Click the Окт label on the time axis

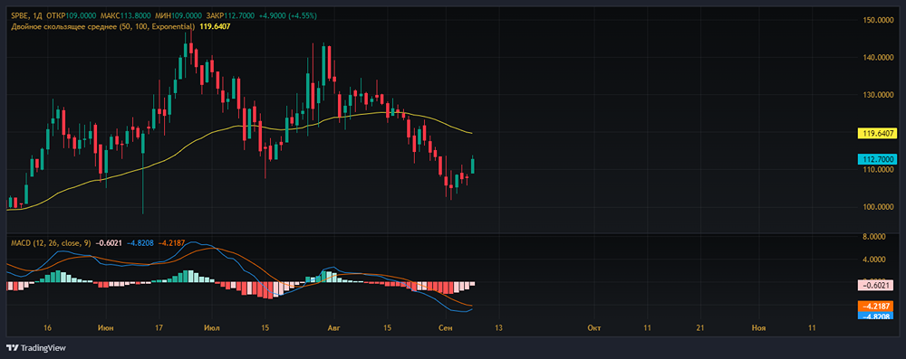pyautogui.click(x=594, y=328)
